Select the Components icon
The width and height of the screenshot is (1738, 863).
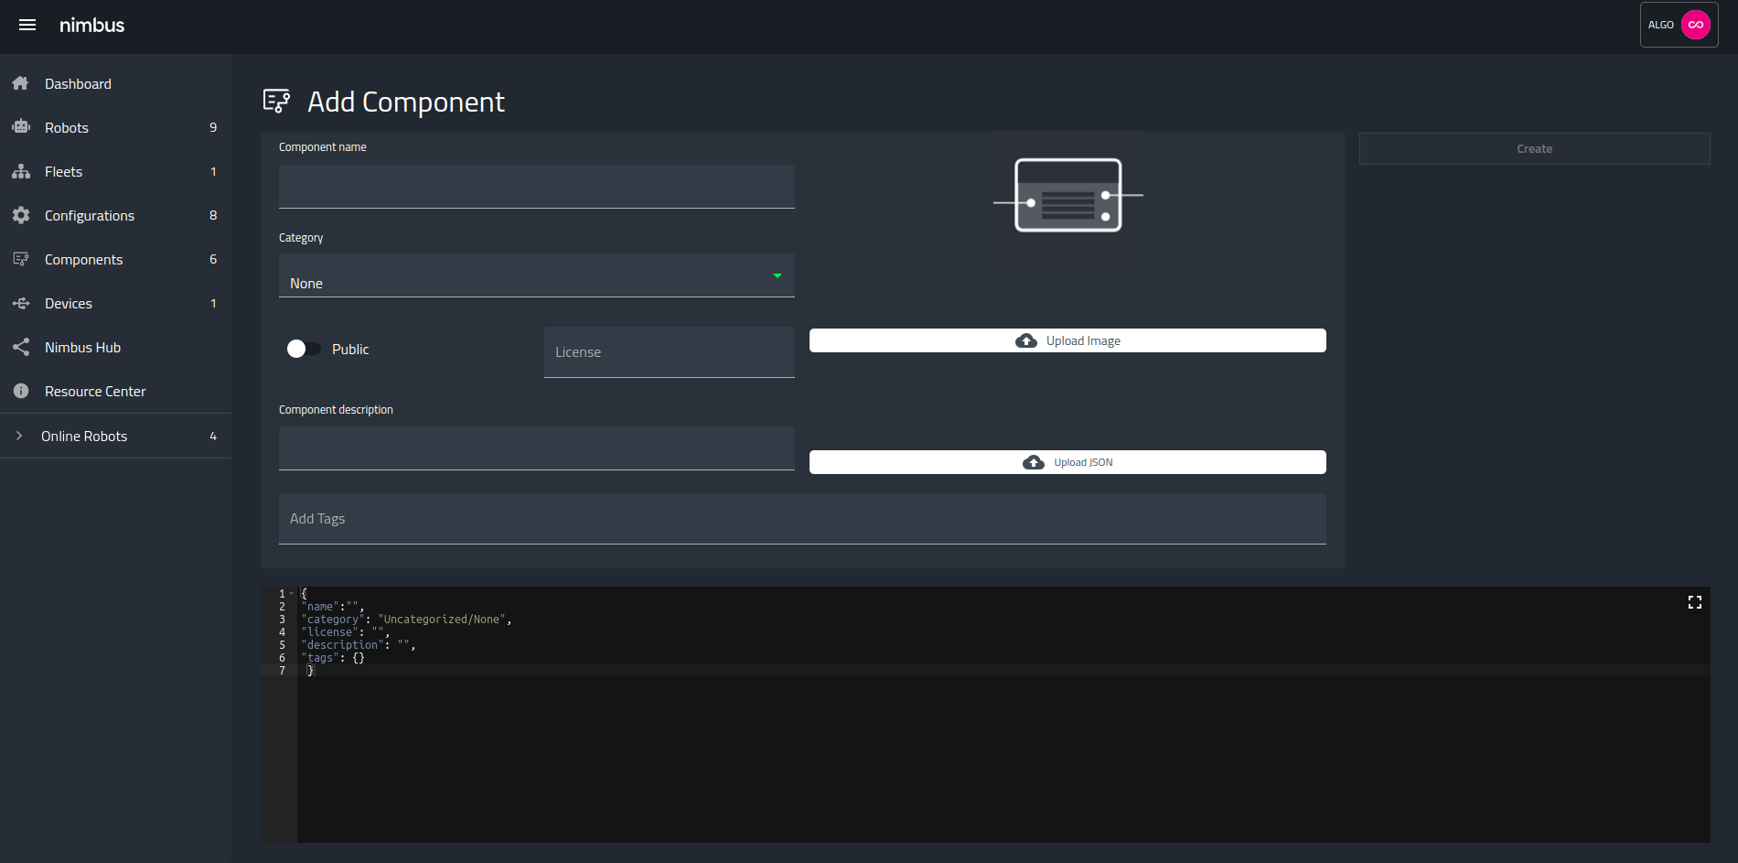pos(20,259)
